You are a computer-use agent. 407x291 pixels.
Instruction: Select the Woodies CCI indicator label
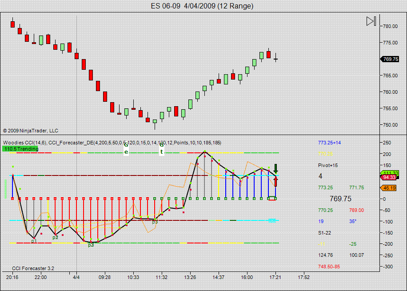point(112,143)
